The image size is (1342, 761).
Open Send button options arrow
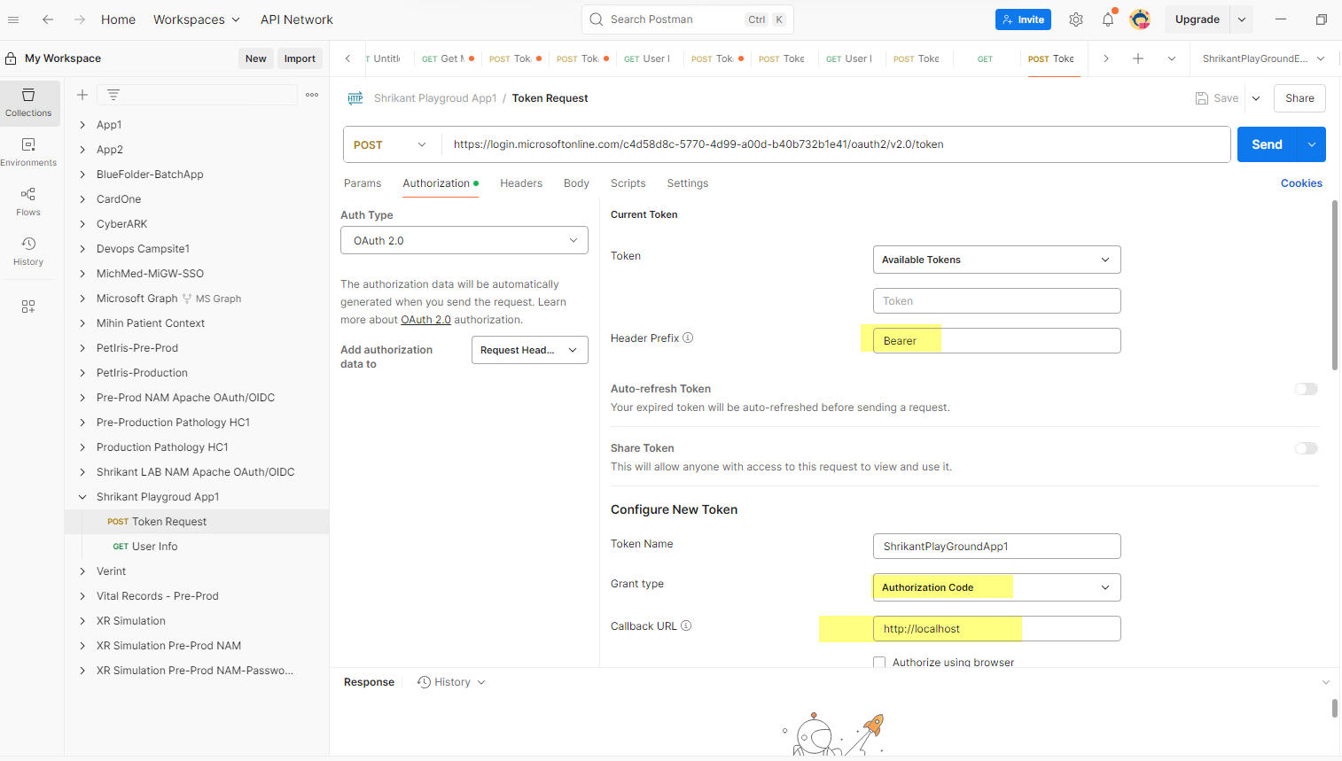[x=1312, y=144]
